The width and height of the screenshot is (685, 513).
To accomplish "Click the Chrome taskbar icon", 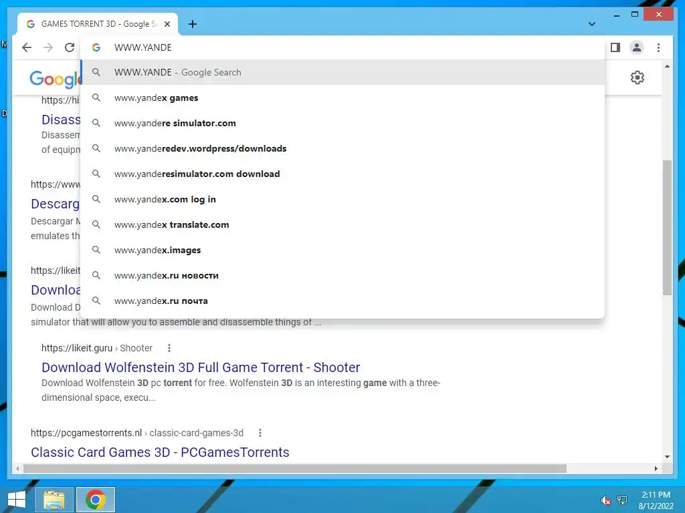I will (96, 500).
